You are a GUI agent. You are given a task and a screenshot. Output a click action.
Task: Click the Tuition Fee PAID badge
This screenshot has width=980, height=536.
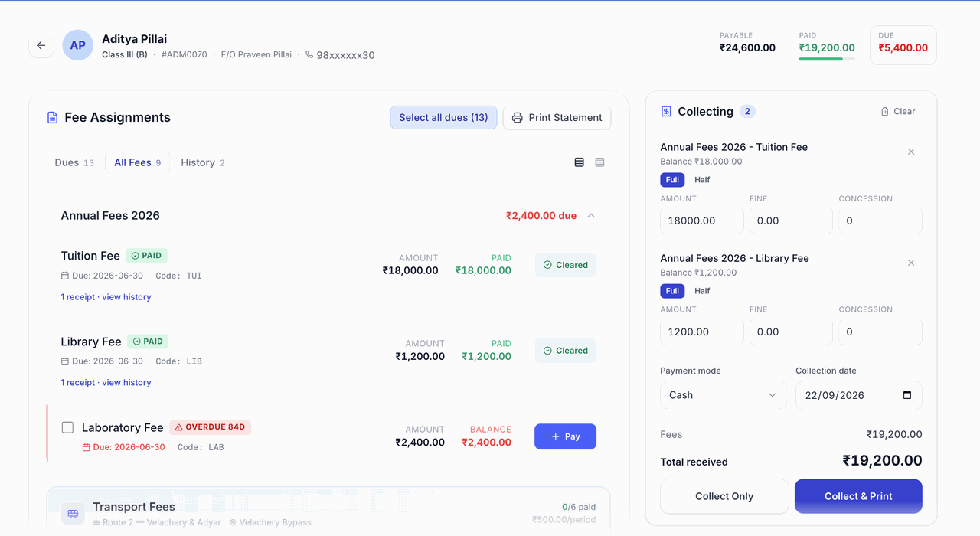(x=146, y=256)
